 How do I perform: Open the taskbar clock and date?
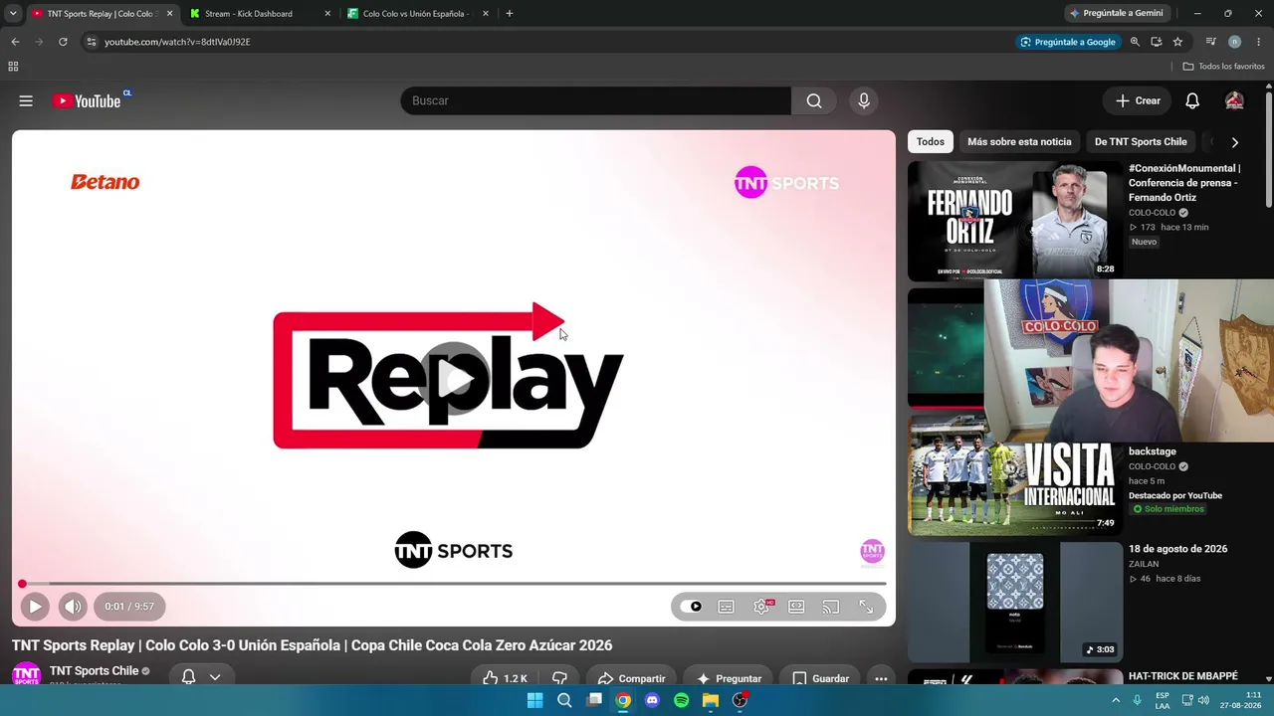1240,700
